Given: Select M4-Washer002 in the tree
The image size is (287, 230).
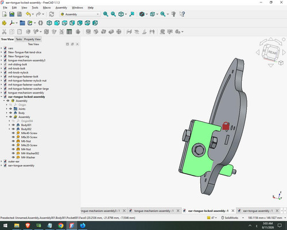Looking at the screenshot, I should click(30, 153).
